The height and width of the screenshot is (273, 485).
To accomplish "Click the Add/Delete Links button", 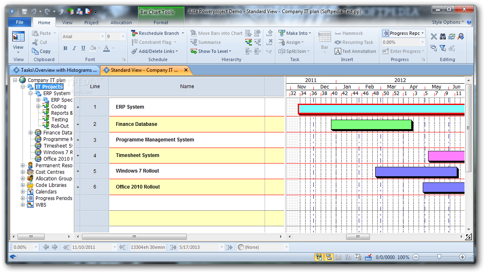I will [x=155, y=51].
